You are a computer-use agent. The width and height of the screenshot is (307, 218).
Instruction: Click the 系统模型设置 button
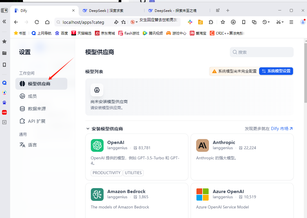pos(276,71)
